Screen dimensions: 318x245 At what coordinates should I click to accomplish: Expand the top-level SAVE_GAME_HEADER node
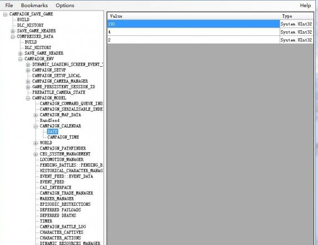[13, 31]
